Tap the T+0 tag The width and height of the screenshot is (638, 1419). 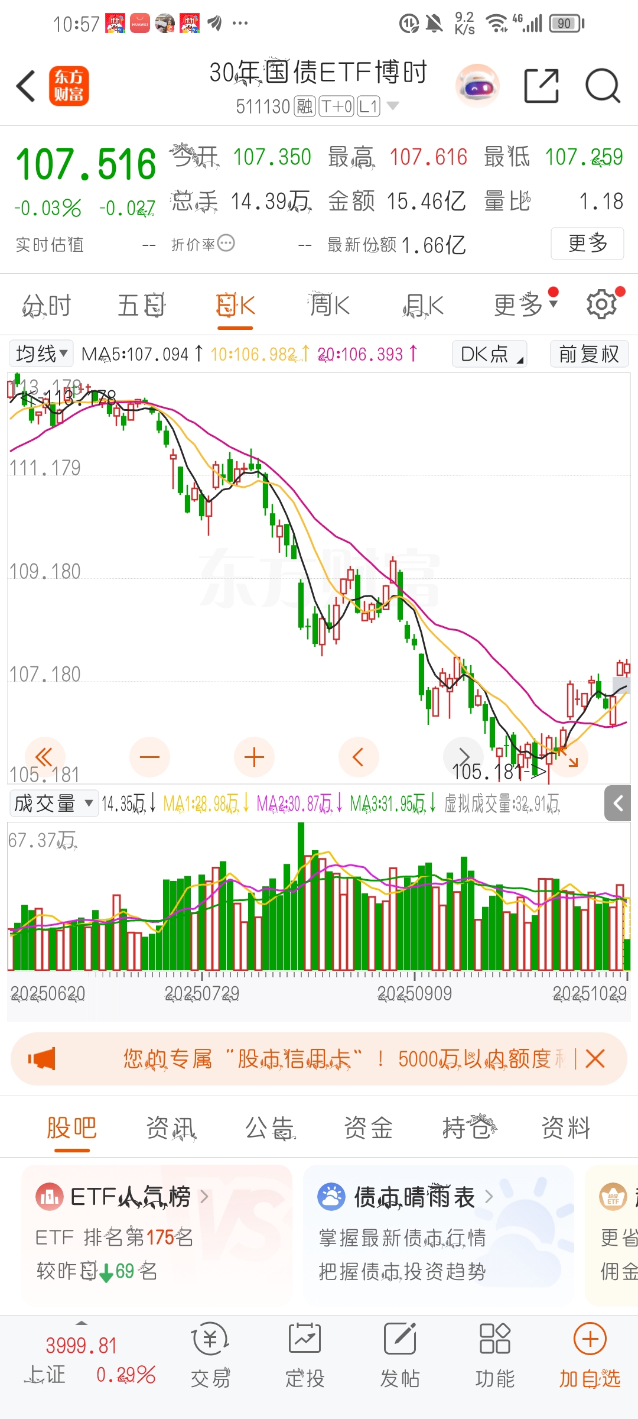337,106
